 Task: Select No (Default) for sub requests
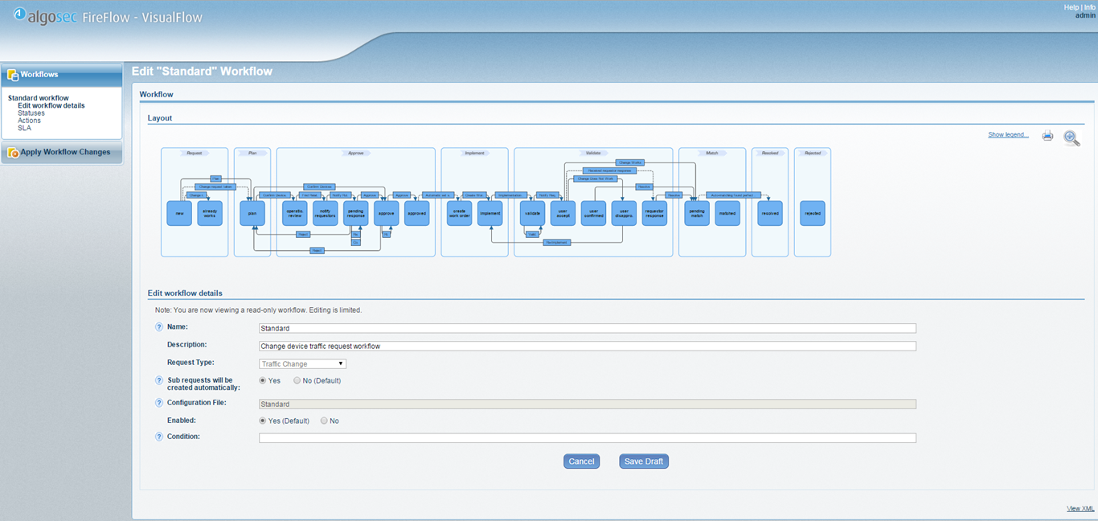297,380
